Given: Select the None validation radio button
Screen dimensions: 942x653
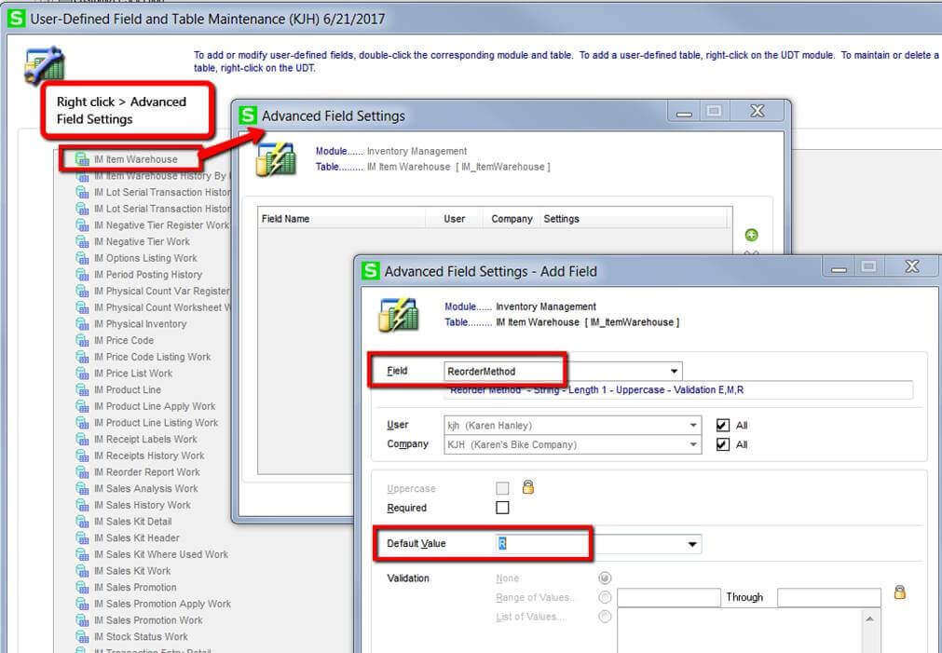Looking at the screenshot, I should click(605, 578).
